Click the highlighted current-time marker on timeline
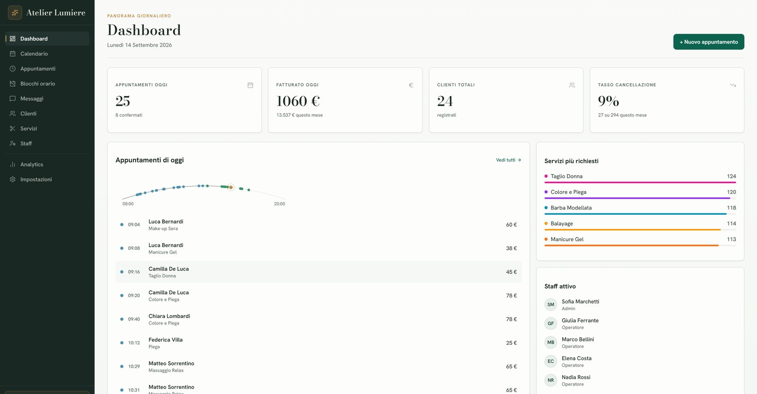 [x=231, y=187]
